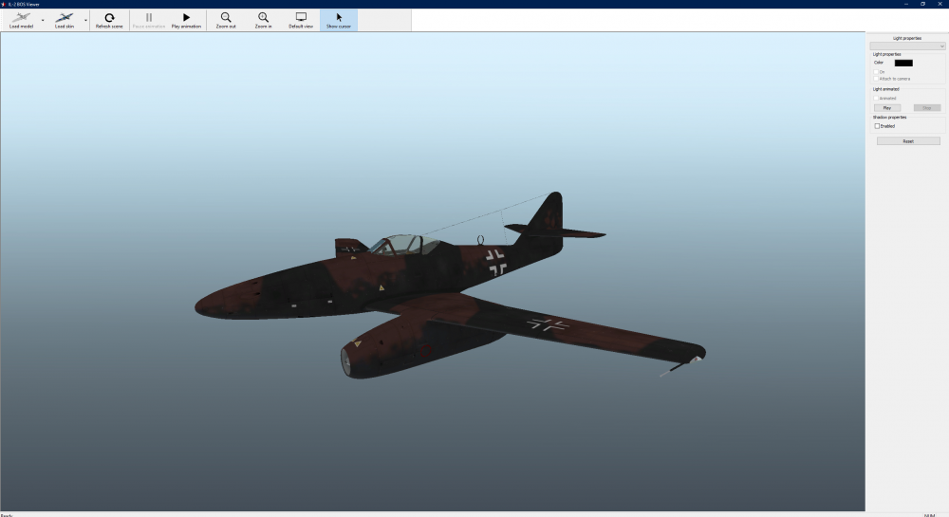Viewport: 949px width, 517px height.
Task: Tick the Attach to camera checkbox
Action: click(877, 78)
